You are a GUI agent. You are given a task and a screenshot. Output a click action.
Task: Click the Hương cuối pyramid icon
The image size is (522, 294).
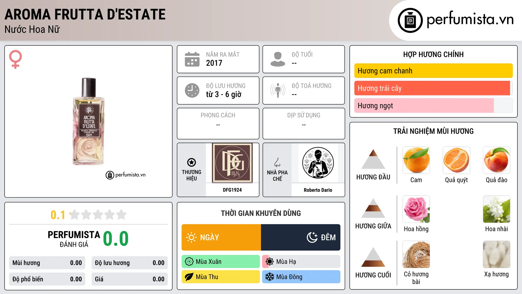click(373, 257)
